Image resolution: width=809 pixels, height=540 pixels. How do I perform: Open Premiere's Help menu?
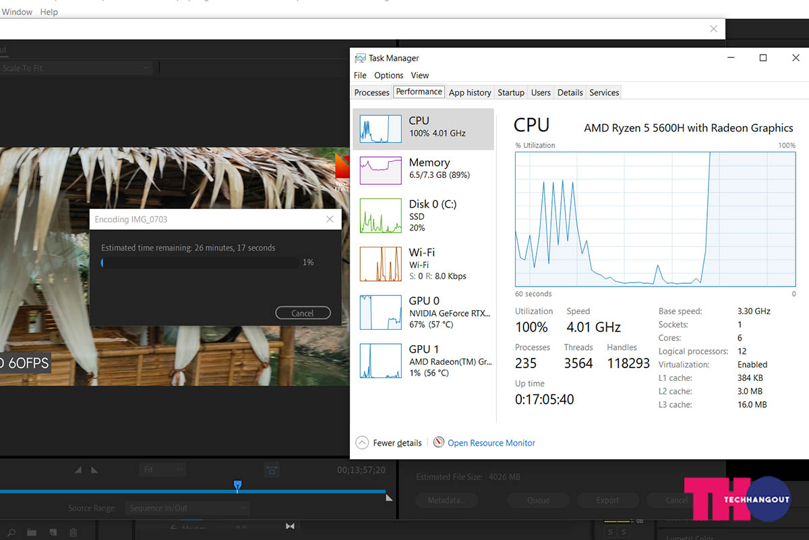[49, 12]
